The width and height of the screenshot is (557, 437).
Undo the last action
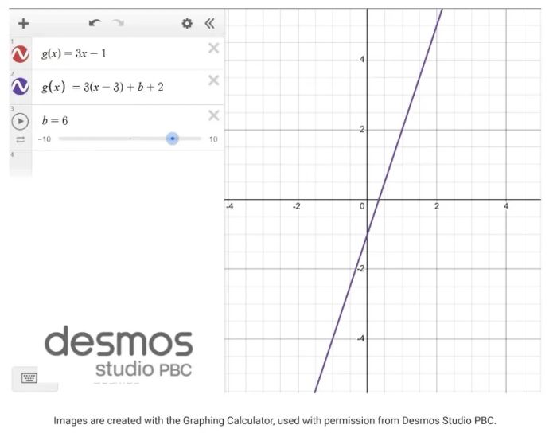95,23
